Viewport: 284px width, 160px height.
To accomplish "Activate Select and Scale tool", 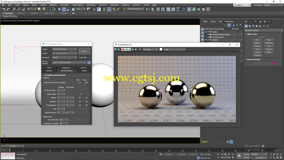I will (69, 9).
